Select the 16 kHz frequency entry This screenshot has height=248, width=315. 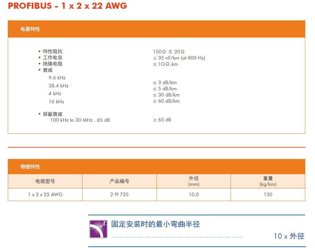tap(56, 102)
